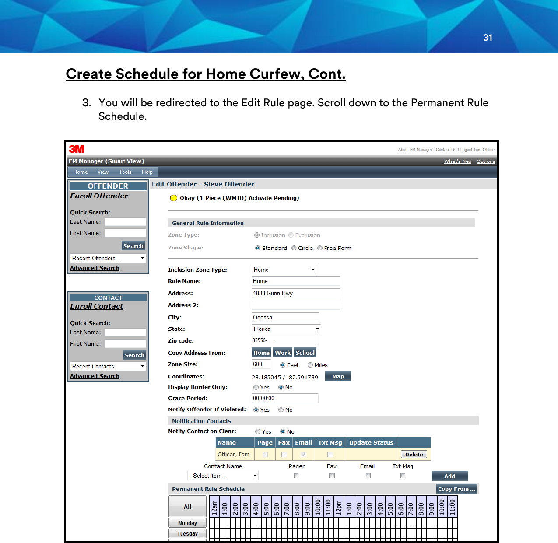
Task: Click Logout Tom Officer
Action: tap(478, 150)
